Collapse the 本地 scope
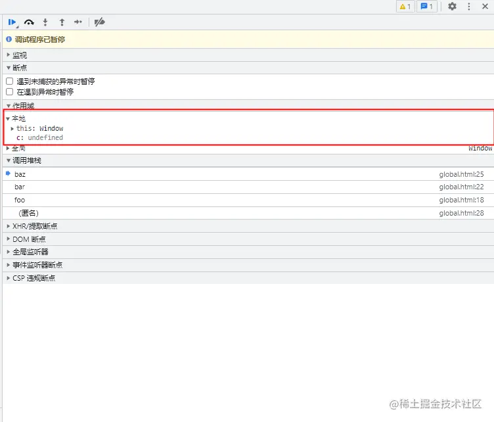This screenshot has width=494, height=422. click(x=8, y=118)
